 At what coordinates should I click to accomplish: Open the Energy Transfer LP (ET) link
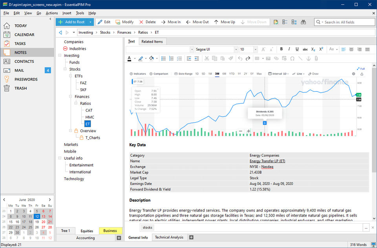(x=267, y=161)
